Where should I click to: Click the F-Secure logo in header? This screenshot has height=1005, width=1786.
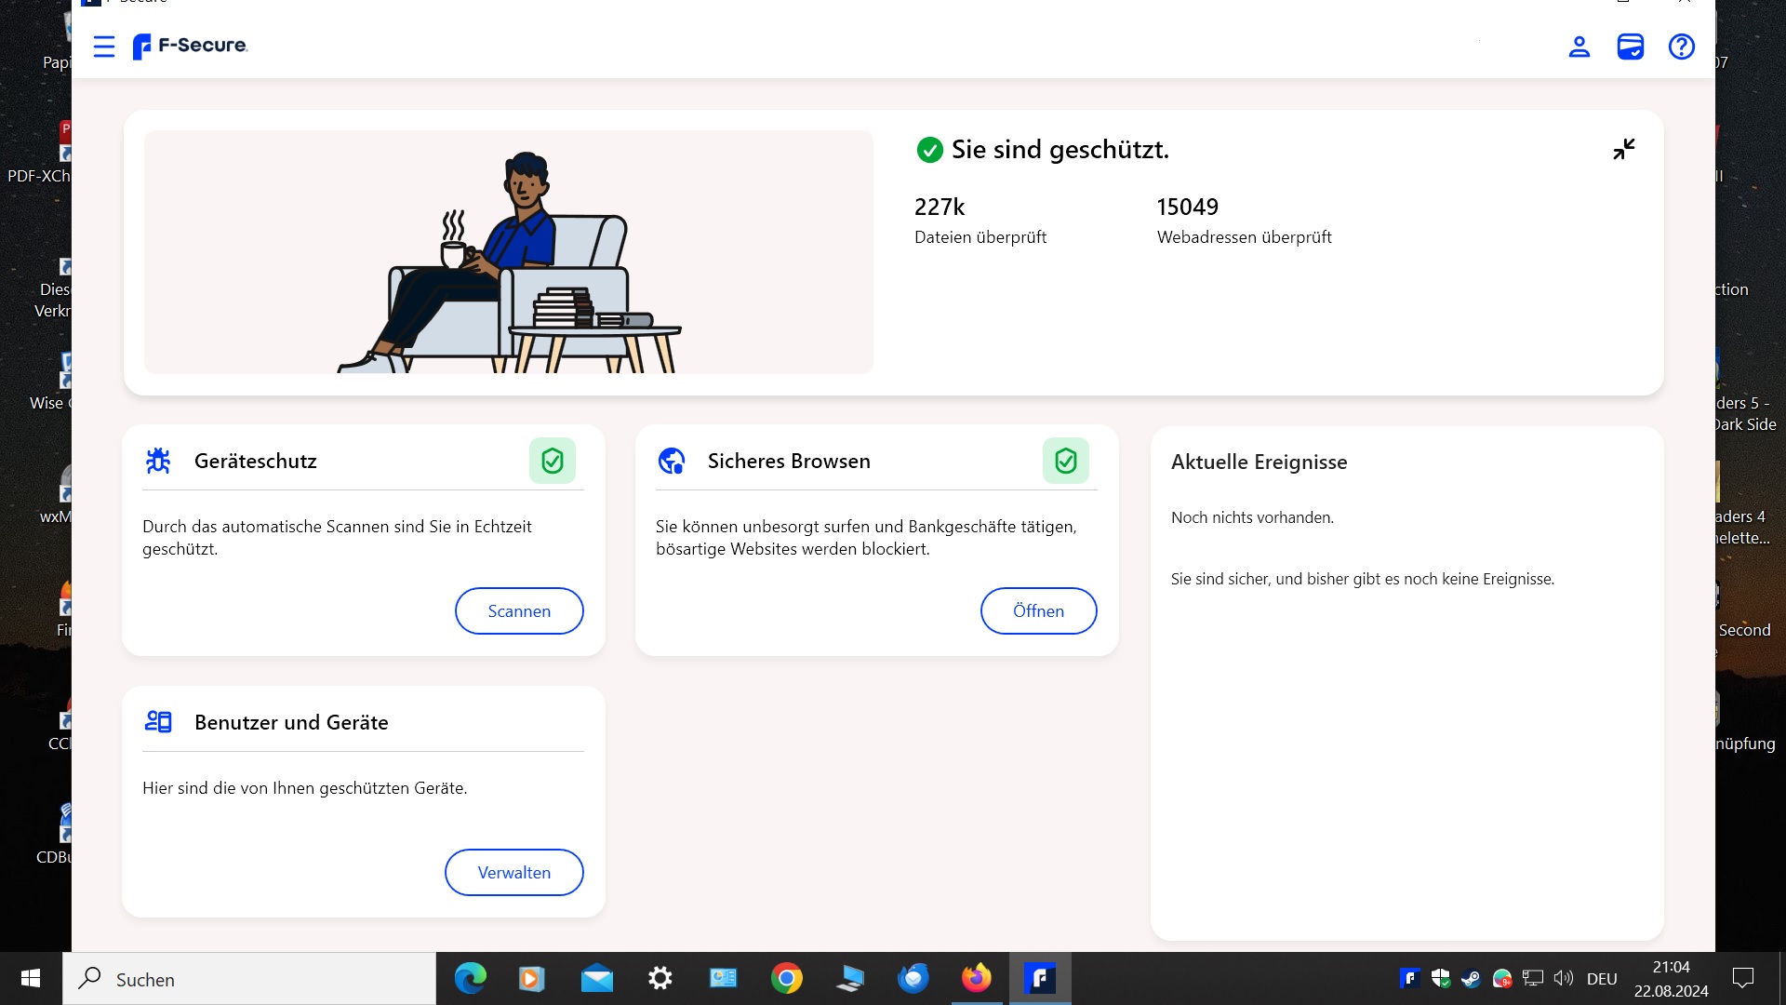(x=191, y=46)
